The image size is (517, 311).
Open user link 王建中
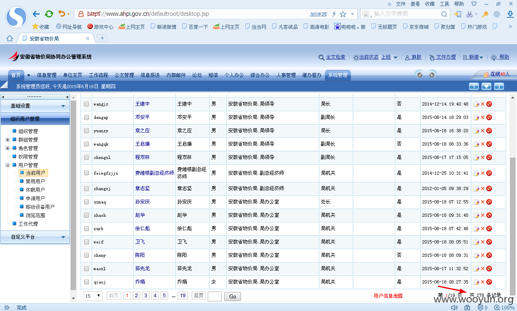point(142,104)
